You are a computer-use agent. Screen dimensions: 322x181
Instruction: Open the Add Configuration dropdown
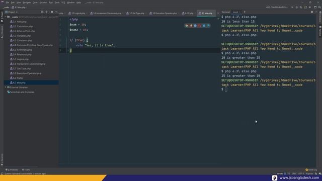click(x=277, y=8)
